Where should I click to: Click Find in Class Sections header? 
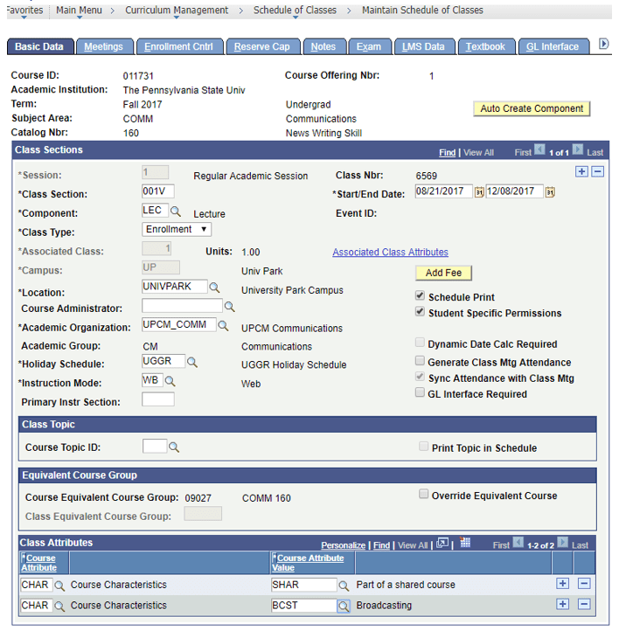tap(447, 153)
